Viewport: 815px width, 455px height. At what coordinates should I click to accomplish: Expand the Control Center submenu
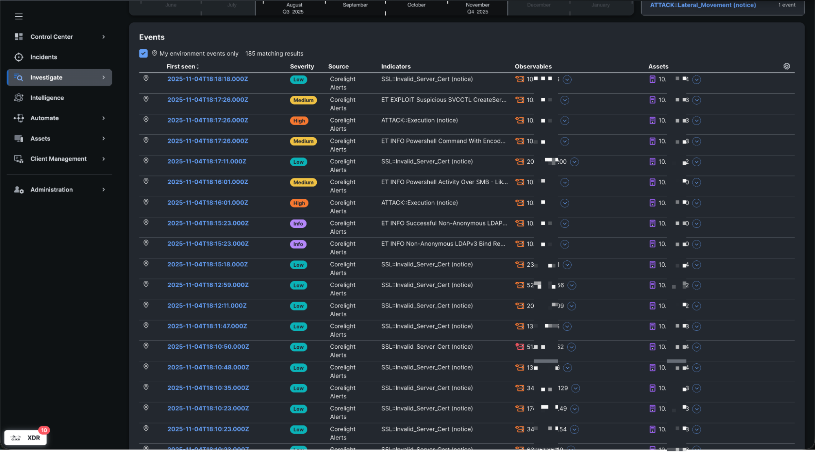tap(104, 37)
